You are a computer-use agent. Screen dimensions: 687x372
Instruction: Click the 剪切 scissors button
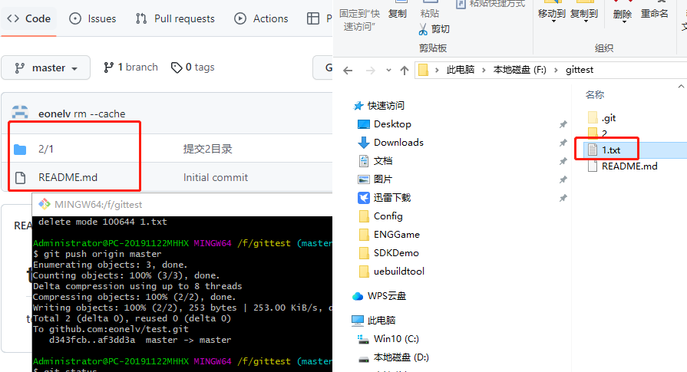434,29
